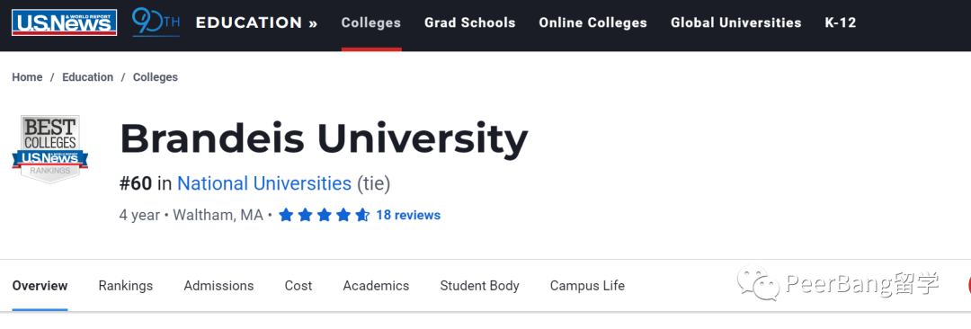Open the Campus Life tab
The image size is (971, 329).
pos(587,286)
